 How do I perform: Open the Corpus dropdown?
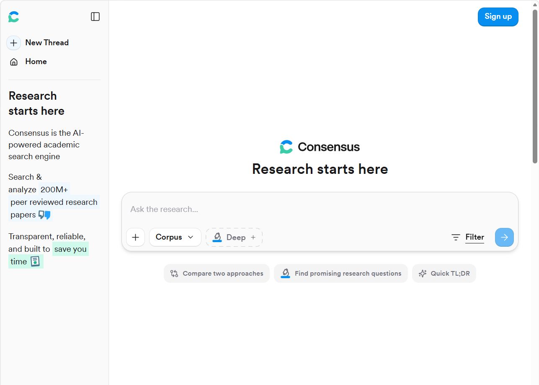(x=175, y=237)
